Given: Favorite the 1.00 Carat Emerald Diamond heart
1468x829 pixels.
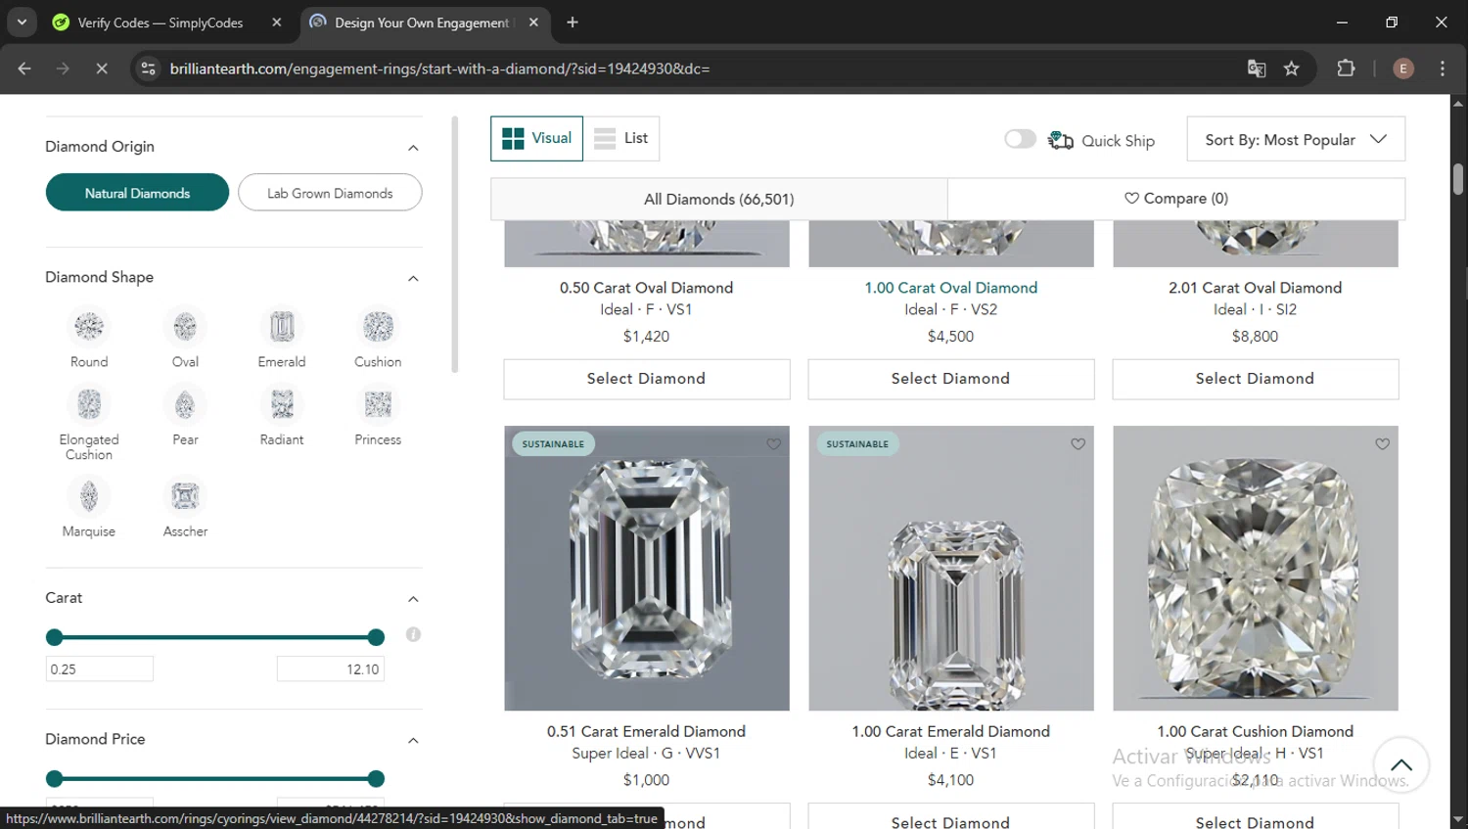Looking at the screenshot, I should pyautogui.click(x=1078, y=444).
